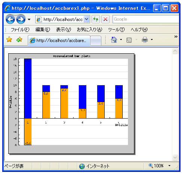The height and width of the screenshot is (173, 182).
Task: Close the Internet Explorer window
Action: point(174,8)
